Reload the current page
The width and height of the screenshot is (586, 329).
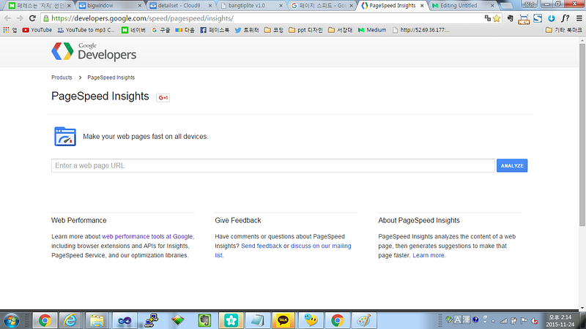[32, 18]
